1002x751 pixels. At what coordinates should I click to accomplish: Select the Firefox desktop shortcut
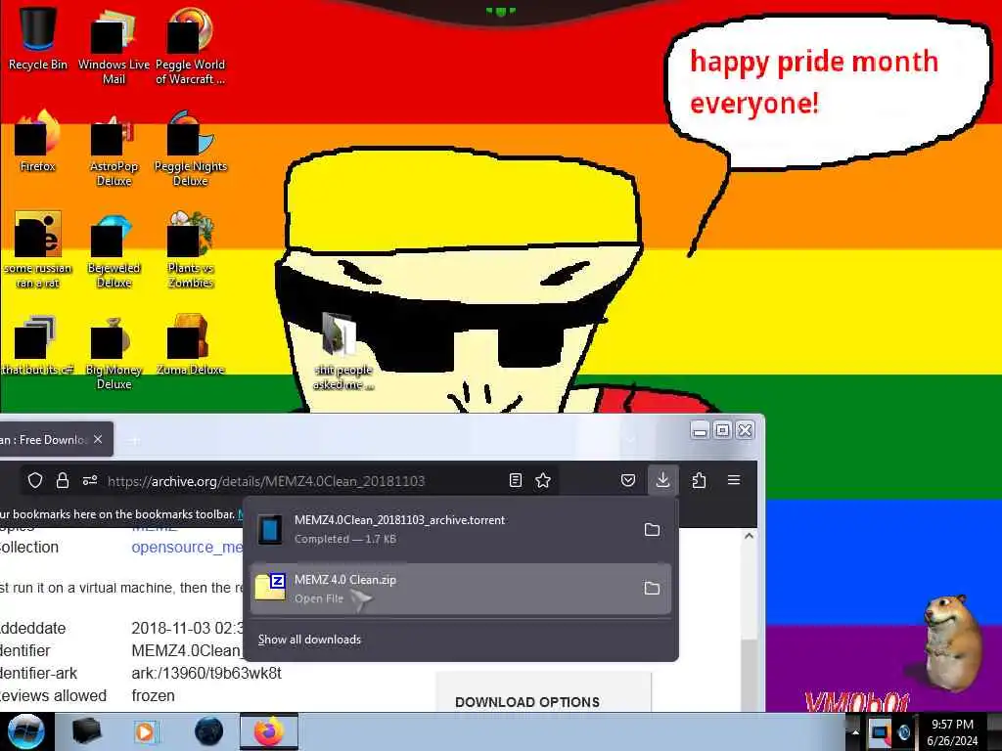[37, 142]
